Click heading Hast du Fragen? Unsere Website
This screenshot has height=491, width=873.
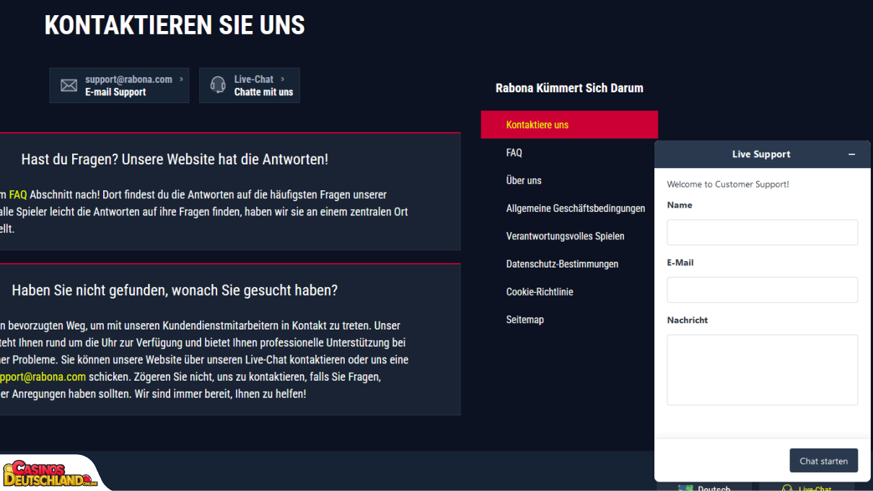pyautogui.click(x=175, y=159)
